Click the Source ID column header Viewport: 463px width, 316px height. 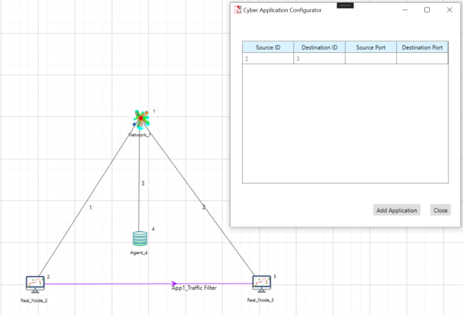[x=268, y=48]
